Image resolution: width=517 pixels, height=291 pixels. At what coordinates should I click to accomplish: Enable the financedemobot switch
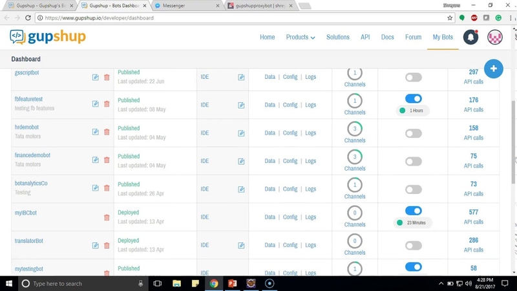[414, 161]
